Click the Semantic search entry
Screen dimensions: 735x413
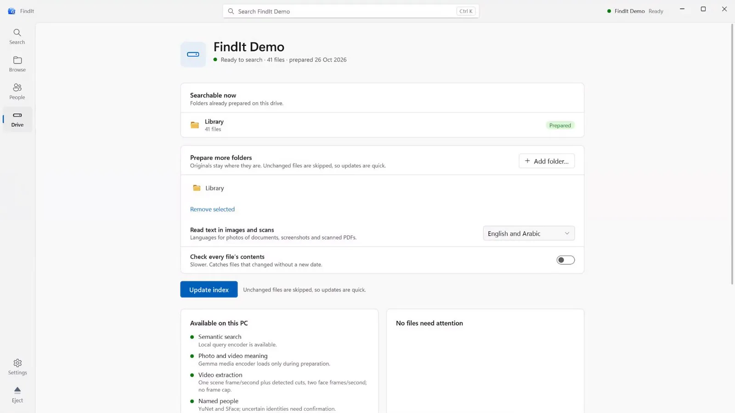coord(237,340)
